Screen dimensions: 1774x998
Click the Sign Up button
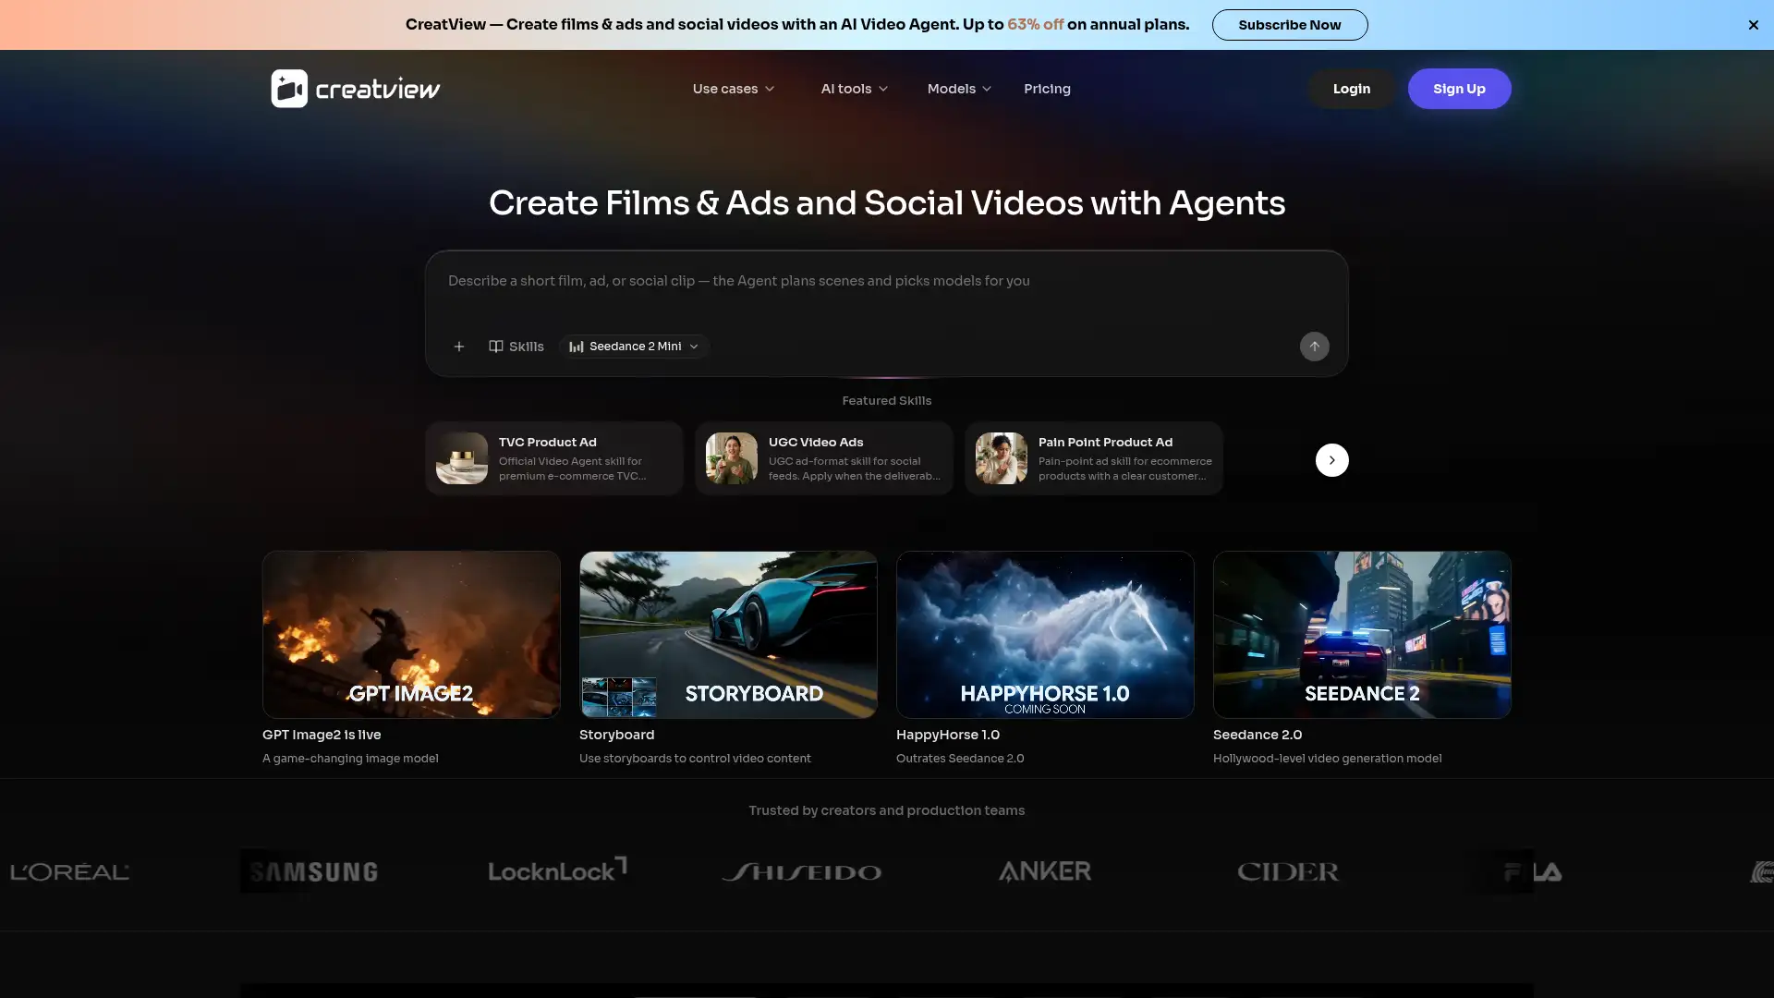(x=1459, y=89)
